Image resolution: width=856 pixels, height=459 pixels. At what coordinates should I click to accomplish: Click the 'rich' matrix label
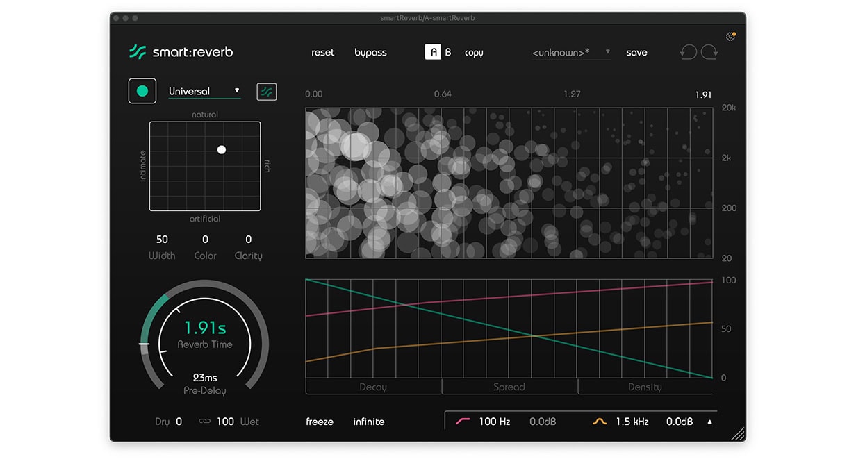coord(267,166)
